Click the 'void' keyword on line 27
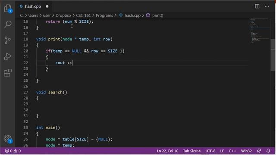276x155 pixels. pos(41,92)
